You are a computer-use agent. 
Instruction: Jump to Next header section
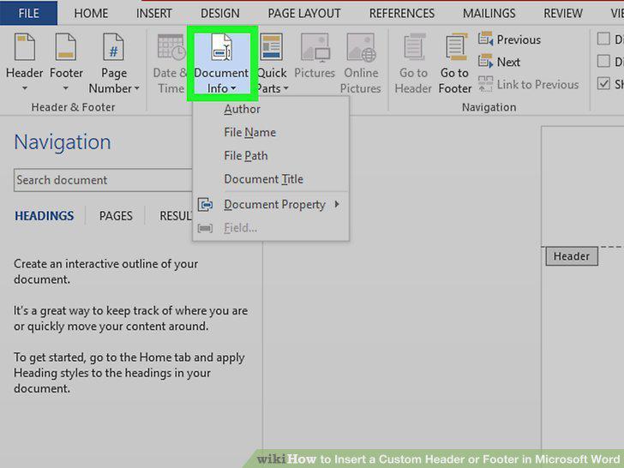tap(499, 62)
